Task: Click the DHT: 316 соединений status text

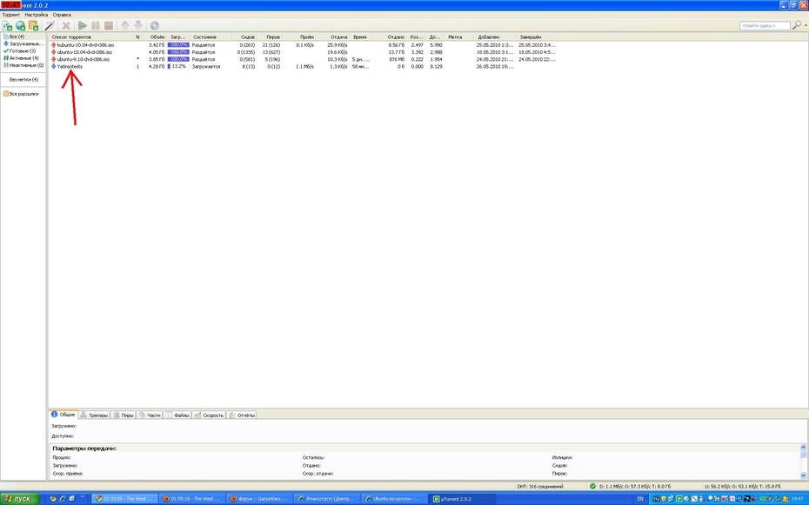Action: coord(539,487)
